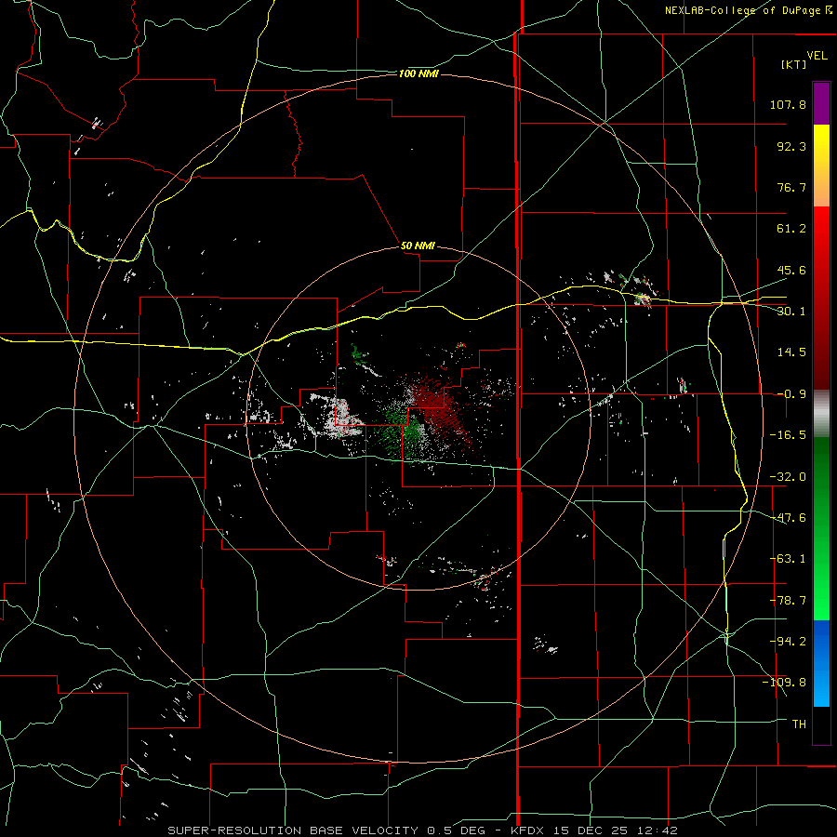Viewport: 837px width, 837px height.
Task: Click the 92.3 legend value
Action: click(791, 146)
